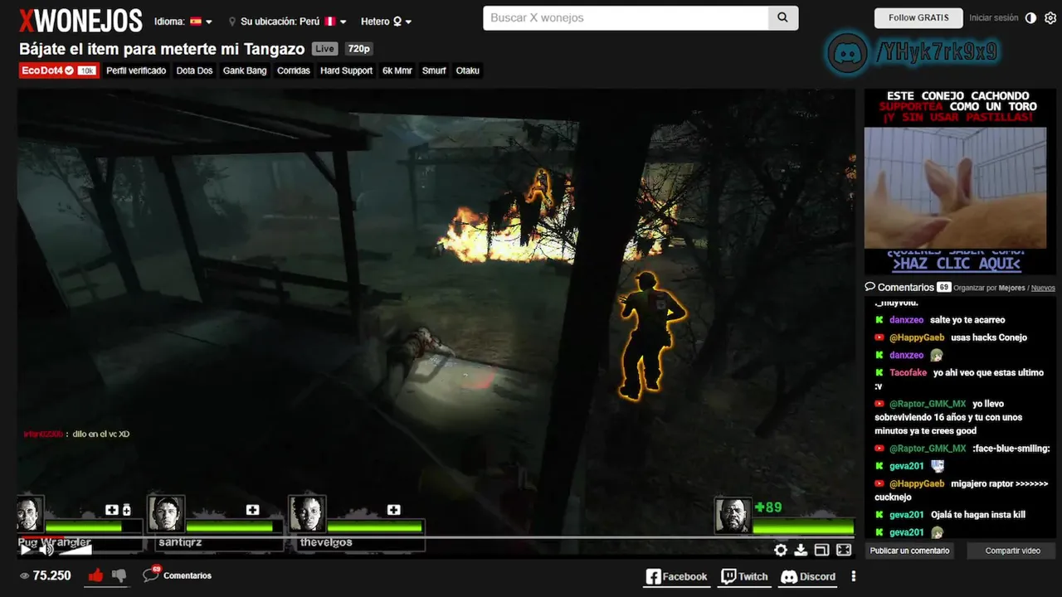
Task: Click the XWONEJOS site logo
Action: pyautogui.click(x=80, y=21)
